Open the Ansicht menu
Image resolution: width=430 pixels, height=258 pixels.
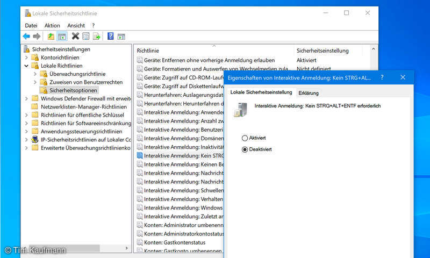pos(76,25)
